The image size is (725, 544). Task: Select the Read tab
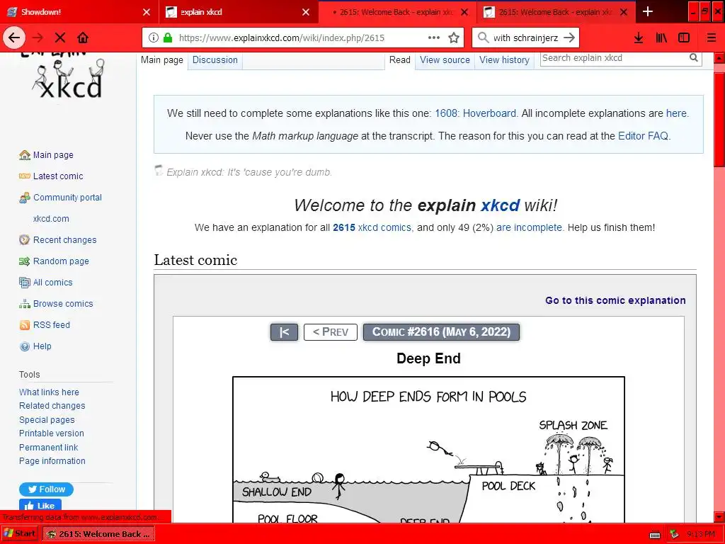pos(400,60)
